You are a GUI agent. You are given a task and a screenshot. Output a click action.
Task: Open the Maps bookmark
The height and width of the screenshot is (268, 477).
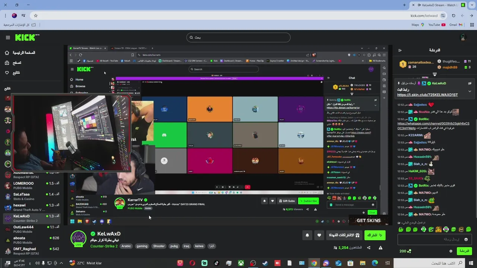(x=418, y=25)
